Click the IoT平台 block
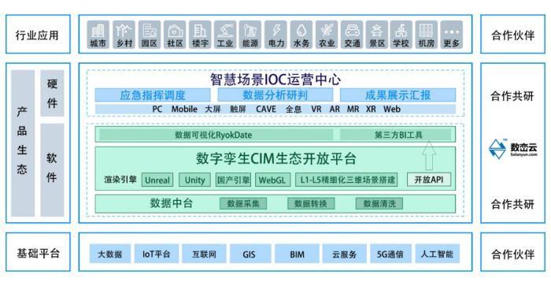Viewport: 551px width, 286px height. click(157, 254)
